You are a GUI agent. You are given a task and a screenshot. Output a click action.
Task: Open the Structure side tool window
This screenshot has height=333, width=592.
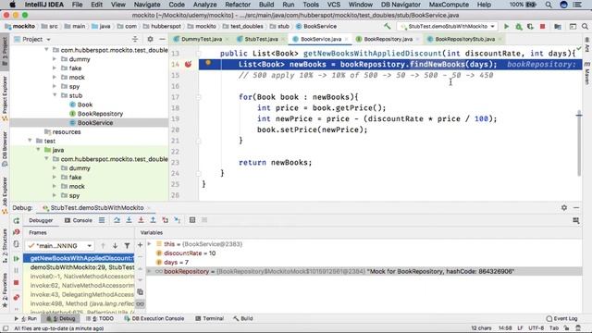tap(5, 245)
